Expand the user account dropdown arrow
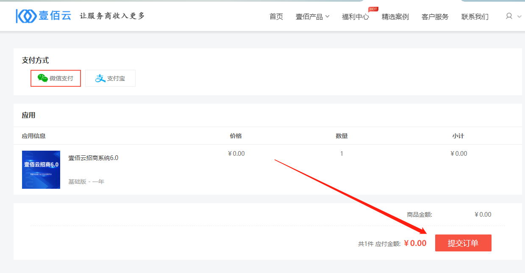Viewport: 525px width, 273px height. (x=519, y=17)
